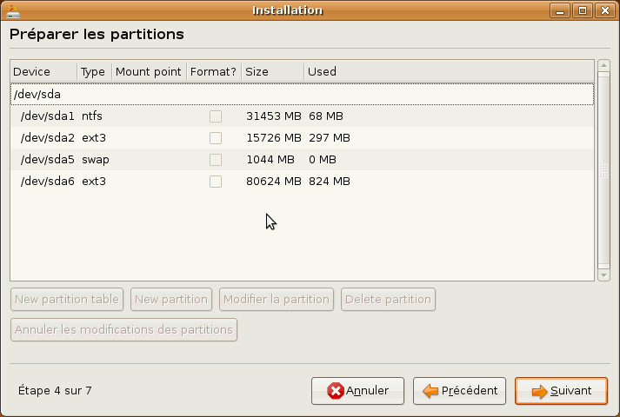
Task: Click the New partition table button
Action: (x=67, y=300)
